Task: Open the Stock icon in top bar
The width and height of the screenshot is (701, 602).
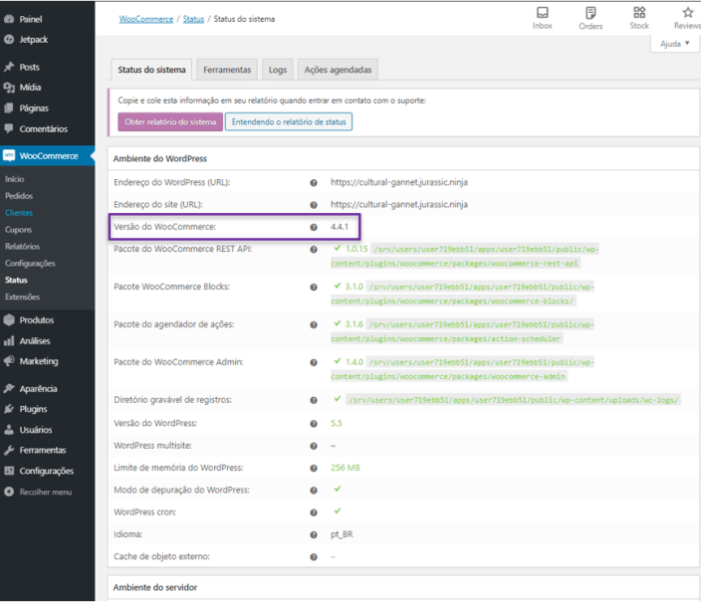Action: [639, 13]
